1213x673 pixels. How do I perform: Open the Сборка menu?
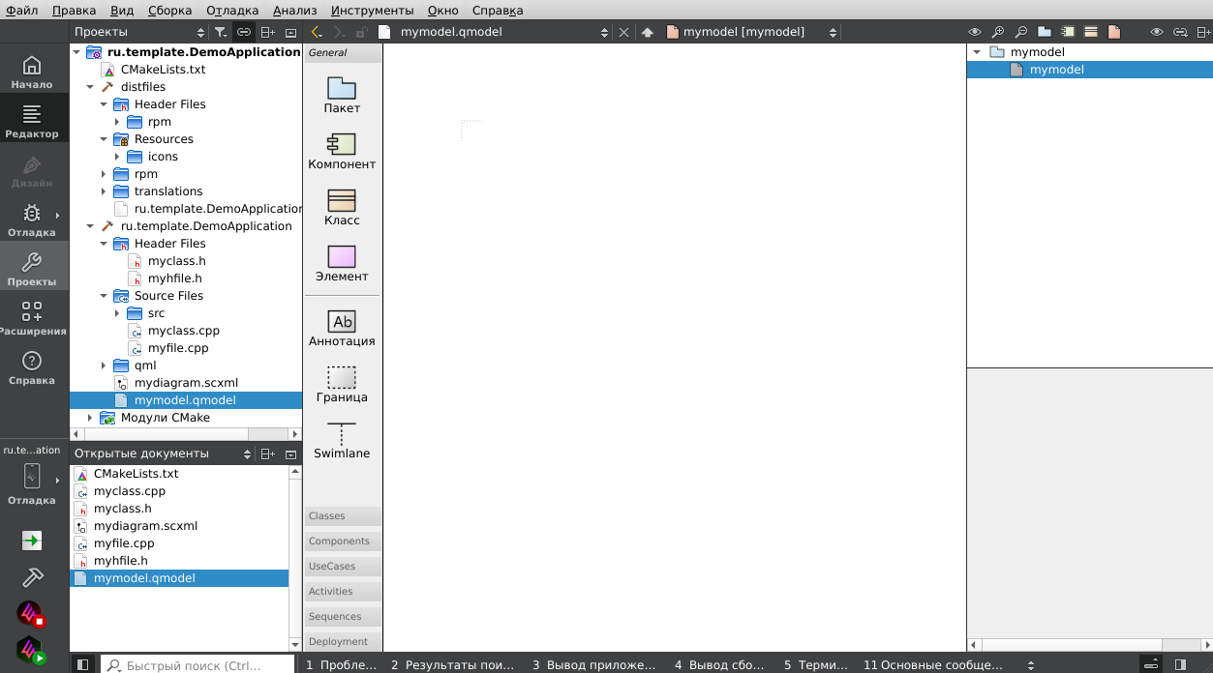click(169, 11)
